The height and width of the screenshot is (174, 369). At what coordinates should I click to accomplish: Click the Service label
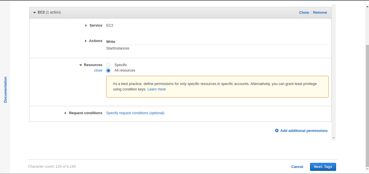[96, 25]
